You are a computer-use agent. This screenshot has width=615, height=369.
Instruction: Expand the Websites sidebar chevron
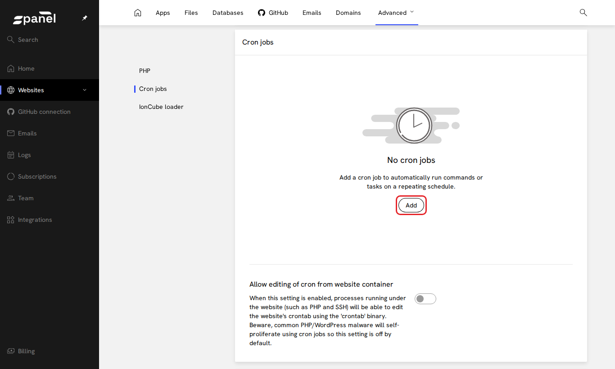tap(85, 90)
